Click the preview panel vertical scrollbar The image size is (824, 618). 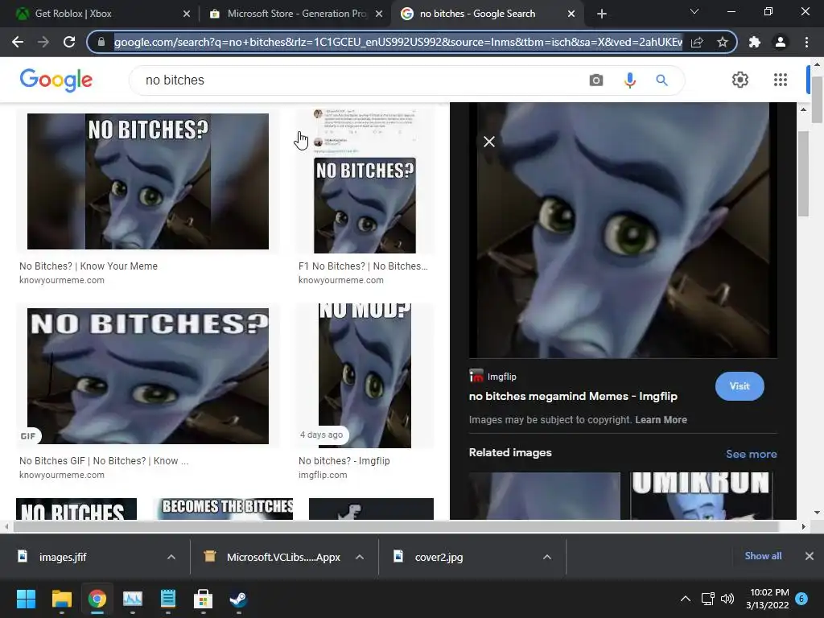coord(804,174)
